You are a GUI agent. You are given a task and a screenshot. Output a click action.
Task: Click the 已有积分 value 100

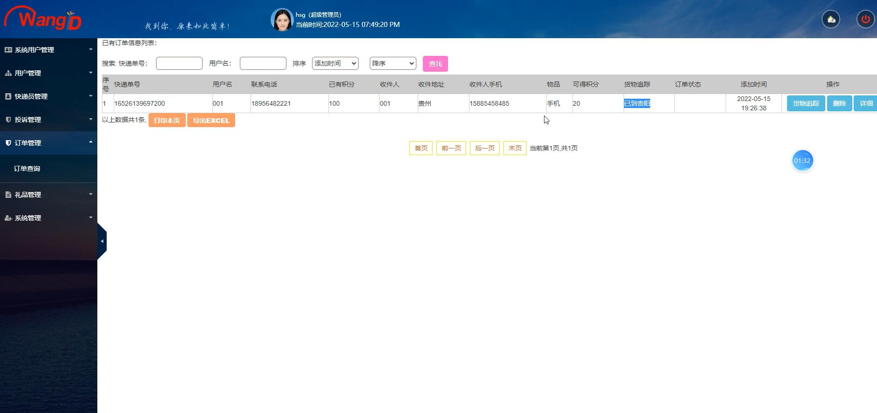coord(334,103)
